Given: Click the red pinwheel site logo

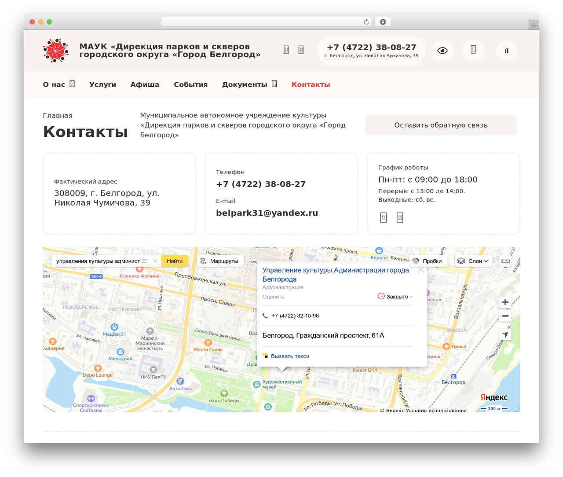Looking at the screenshot, I should [x=56, y=51].
